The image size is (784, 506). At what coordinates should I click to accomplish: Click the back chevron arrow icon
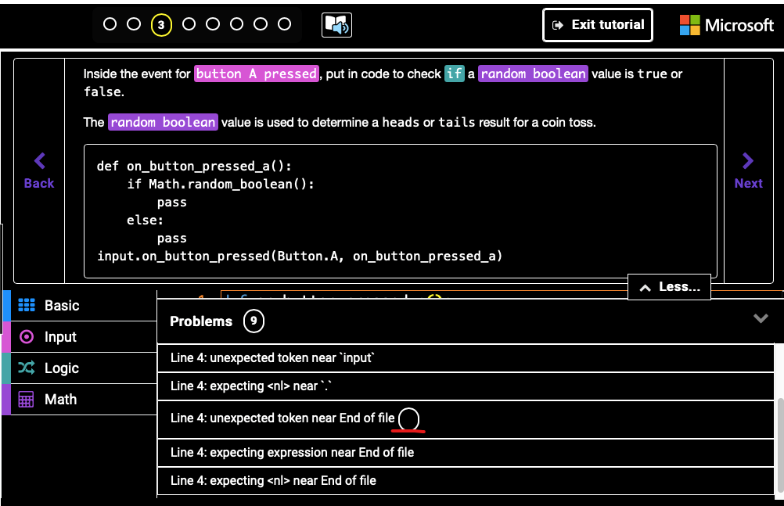point(39,161)
